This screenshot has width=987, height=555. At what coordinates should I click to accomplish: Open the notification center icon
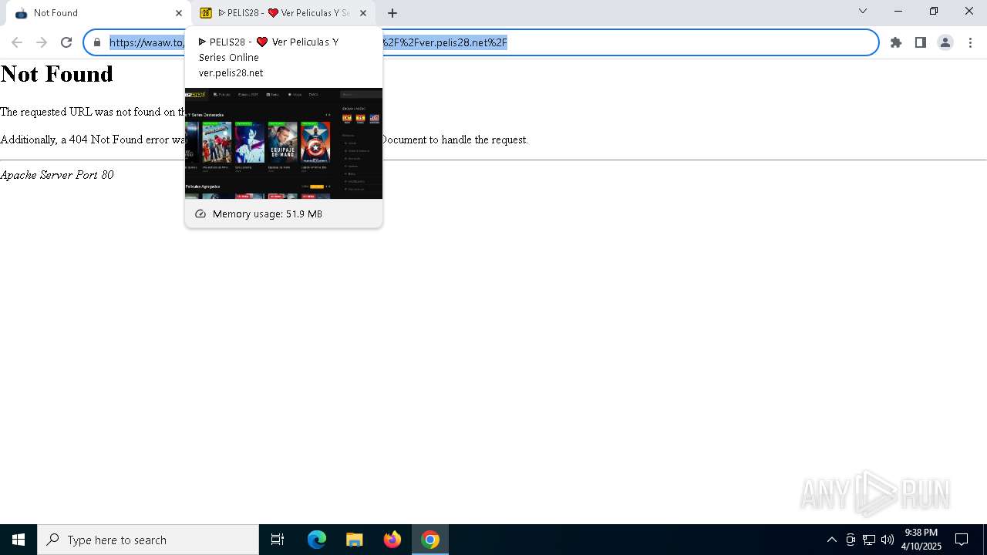(962, 540)
